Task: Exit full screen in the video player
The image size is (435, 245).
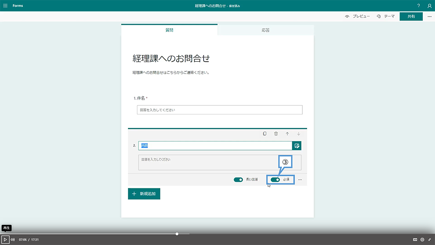Action: coord(429,239)
